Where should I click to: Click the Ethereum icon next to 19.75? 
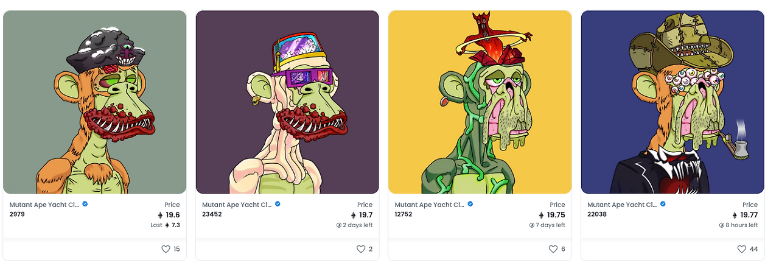(x=542, y=215)
